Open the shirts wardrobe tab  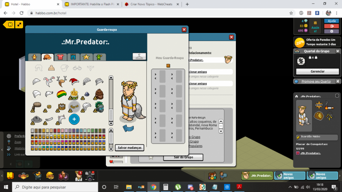[60, 57]
